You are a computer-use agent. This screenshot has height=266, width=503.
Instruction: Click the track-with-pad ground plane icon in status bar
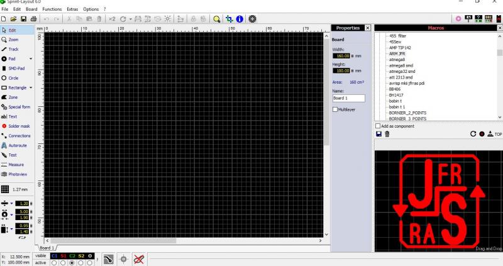tap(108, 259)
